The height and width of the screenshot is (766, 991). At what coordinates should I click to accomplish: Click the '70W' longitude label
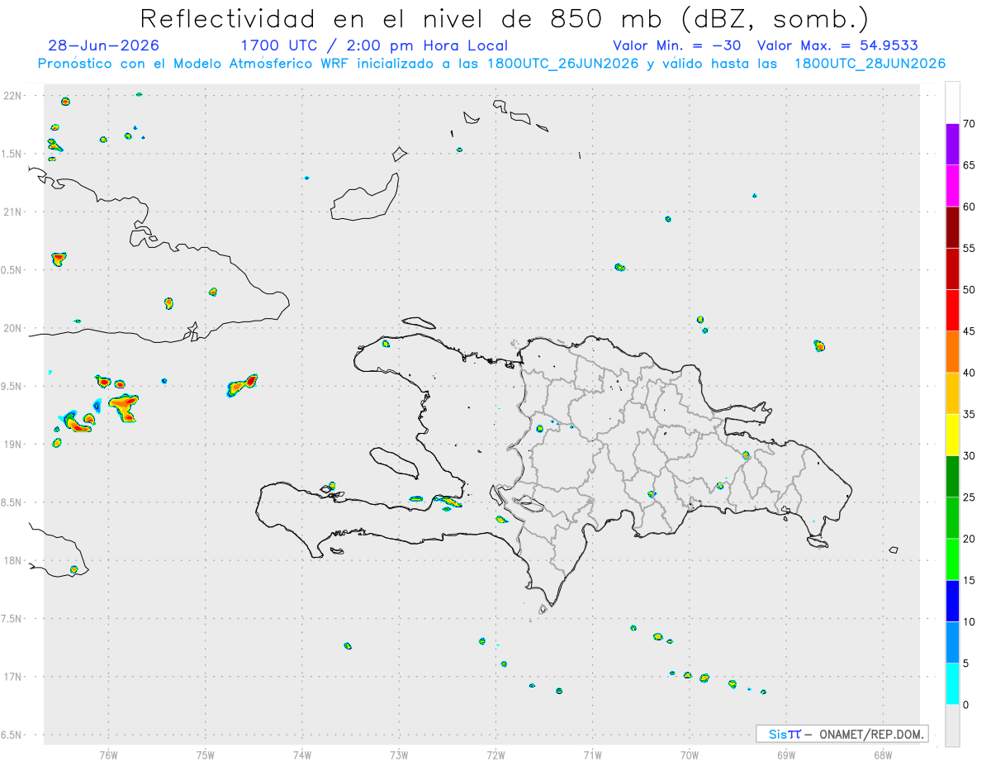[x=690, y=755]
